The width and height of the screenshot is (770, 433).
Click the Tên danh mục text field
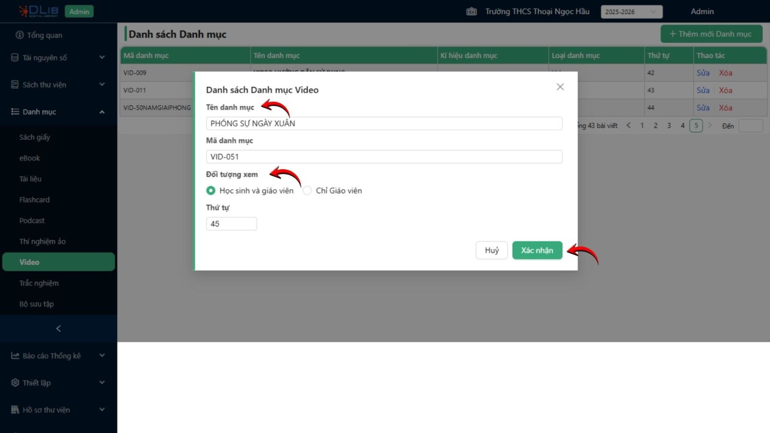[x=384, y=124]
